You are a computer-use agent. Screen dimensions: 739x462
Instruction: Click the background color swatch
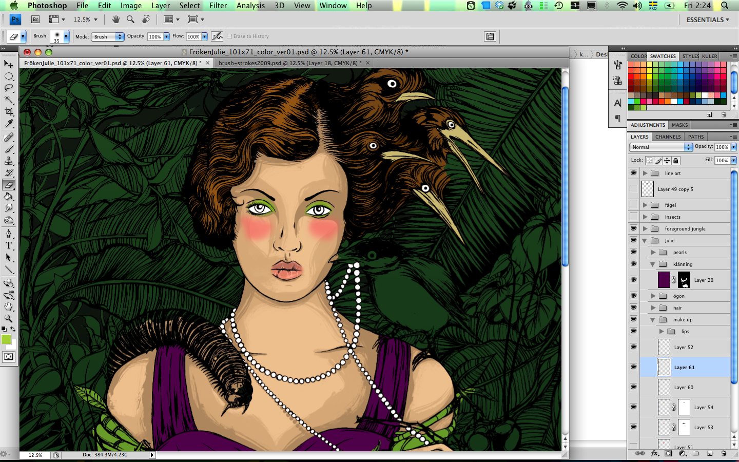(13, 346)
